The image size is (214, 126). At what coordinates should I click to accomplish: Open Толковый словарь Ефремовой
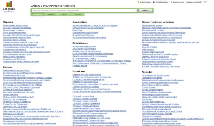86,104
